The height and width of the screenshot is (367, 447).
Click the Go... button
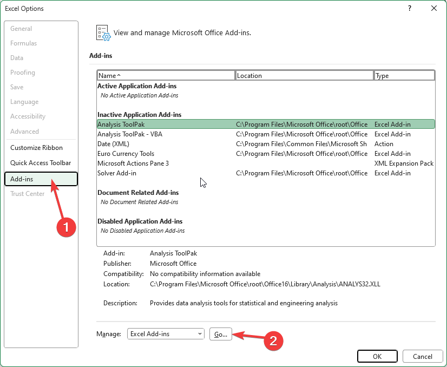pos(221,334)
